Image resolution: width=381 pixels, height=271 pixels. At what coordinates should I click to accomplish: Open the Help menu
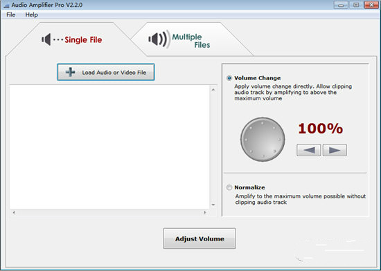click(32, 15)
